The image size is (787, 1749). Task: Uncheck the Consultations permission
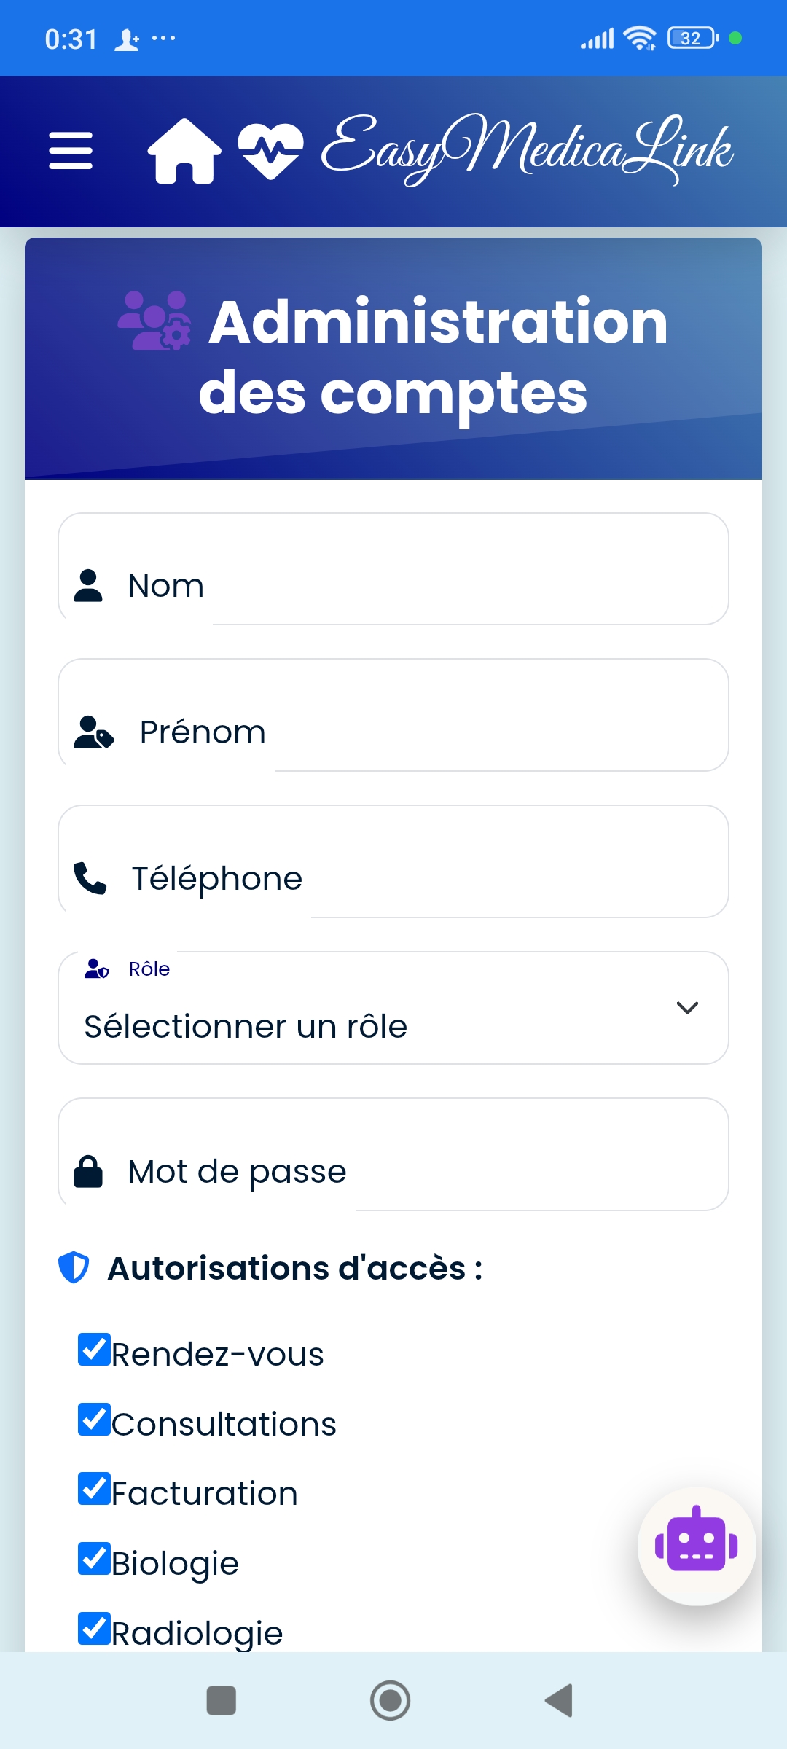(95, 1419)
